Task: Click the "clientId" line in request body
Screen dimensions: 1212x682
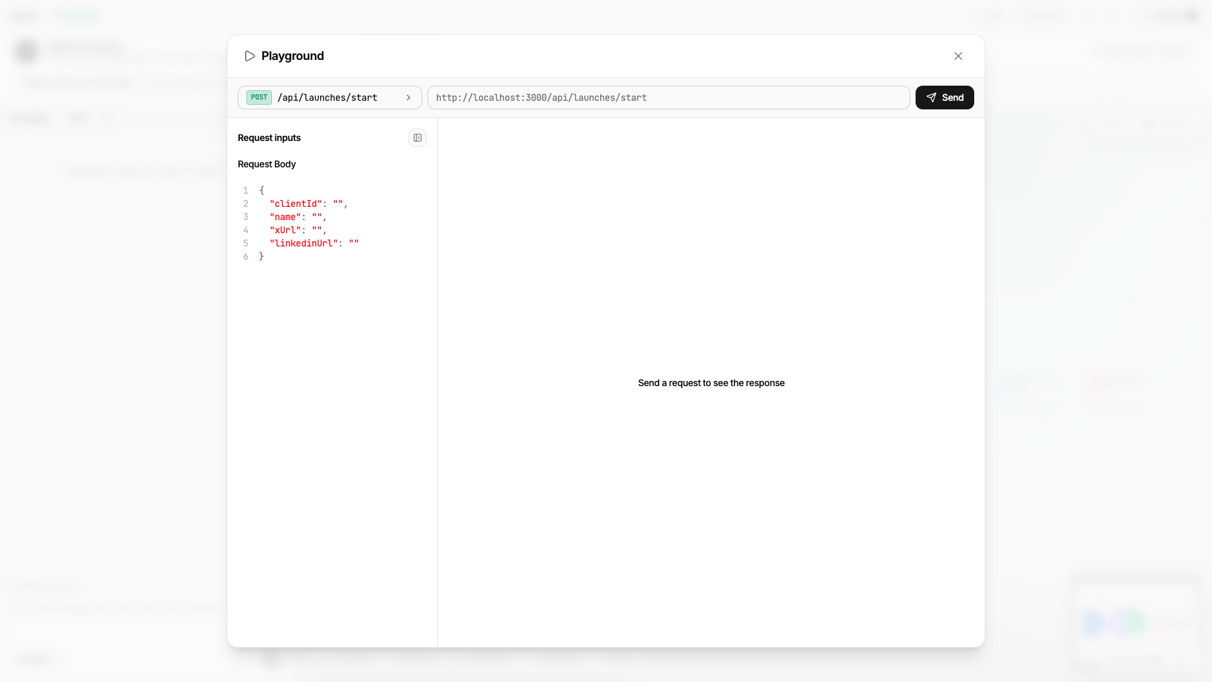Action: pos(308,204)
